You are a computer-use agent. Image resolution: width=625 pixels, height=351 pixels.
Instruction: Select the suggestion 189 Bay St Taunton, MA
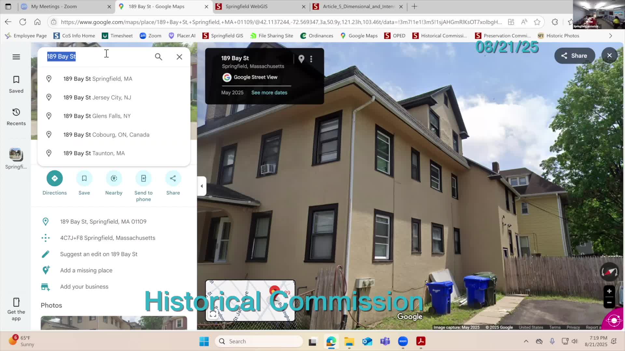tap(94, 153)
